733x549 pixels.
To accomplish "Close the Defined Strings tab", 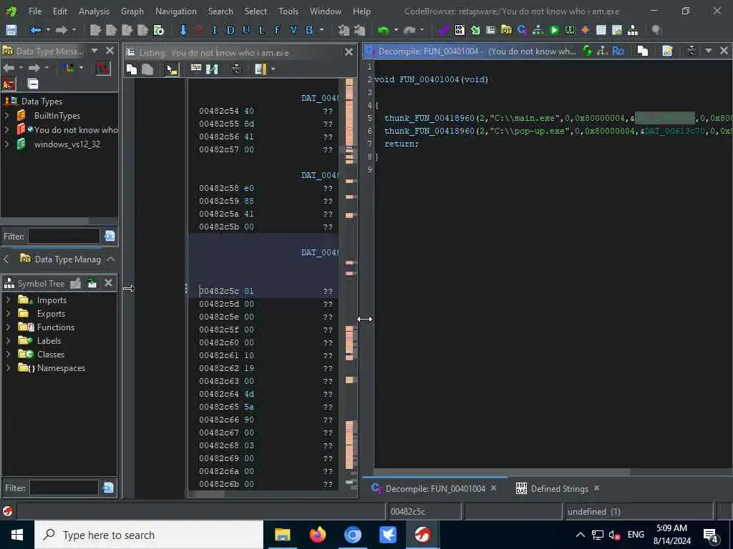I will pos(596,488).
